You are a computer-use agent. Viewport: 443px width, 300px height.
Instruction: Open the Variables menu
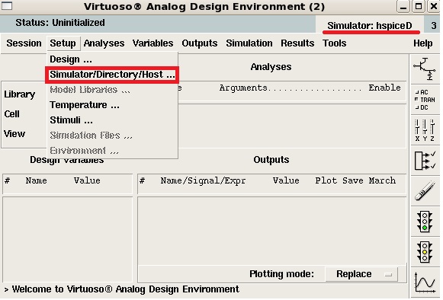click(x=152, y=43)
